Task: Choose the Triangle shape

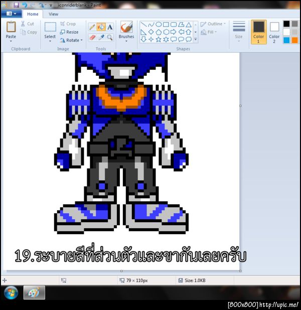Action: point(189,25)
